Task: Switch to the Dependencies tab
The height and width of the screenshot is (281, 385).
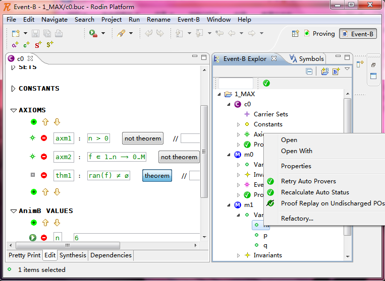Action: tap(111, 255)
